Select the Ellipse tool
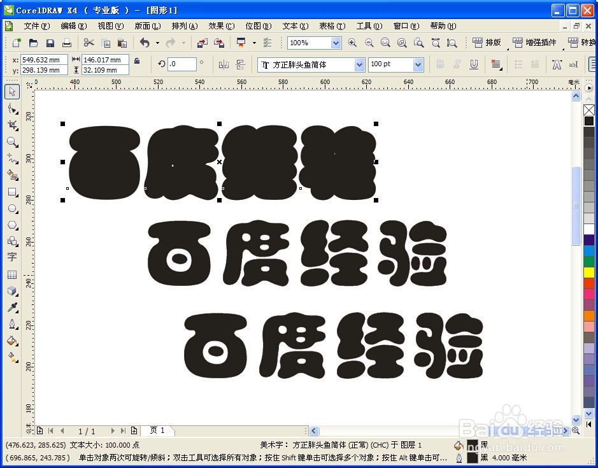This screenshot has width=598, height=468. pyautogui.click(x=12, y=209)
